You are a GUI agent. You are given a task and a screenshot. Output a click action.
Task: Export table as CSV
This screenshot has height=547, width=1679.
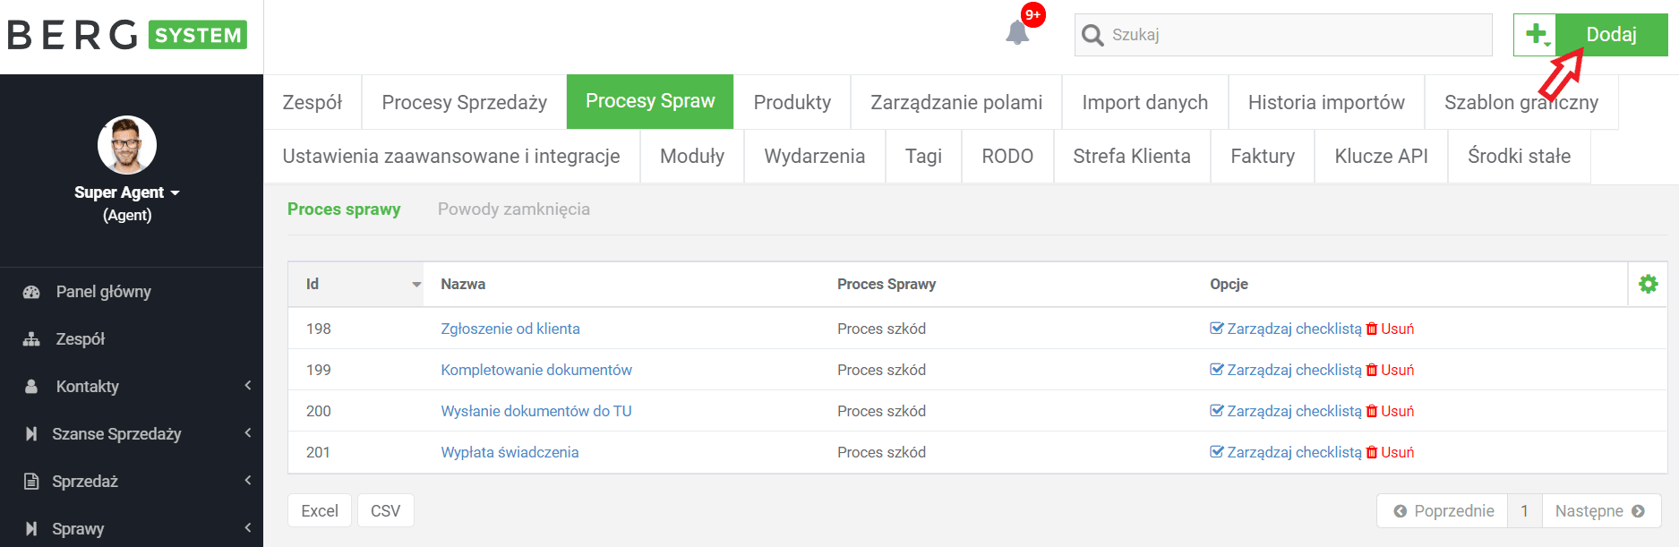[385, 510]
